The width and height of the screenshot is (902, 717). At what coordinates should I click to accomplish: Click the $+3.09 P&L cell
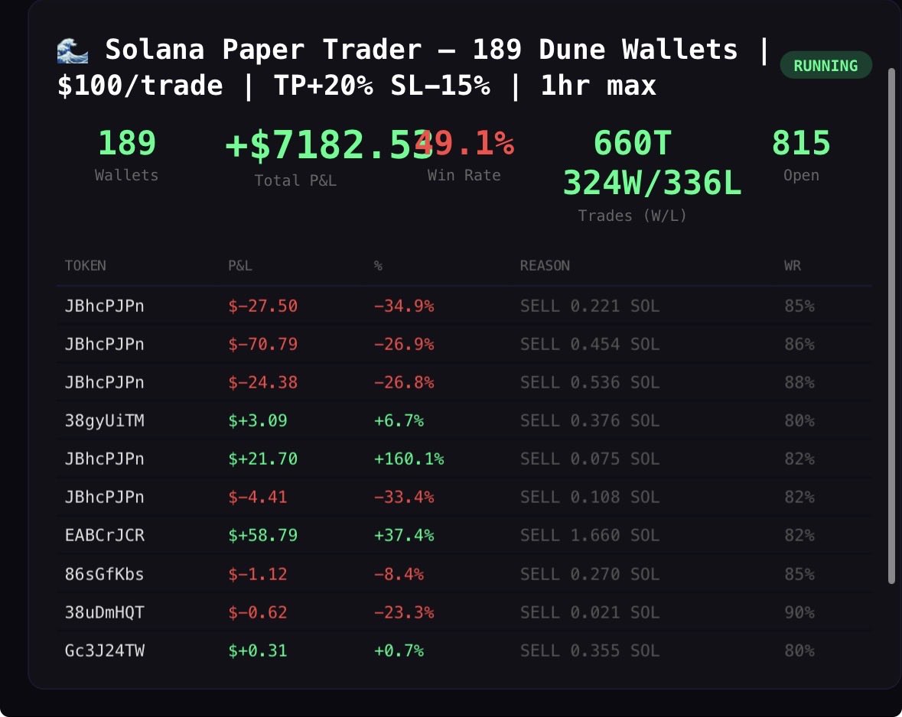pos(258,421)
